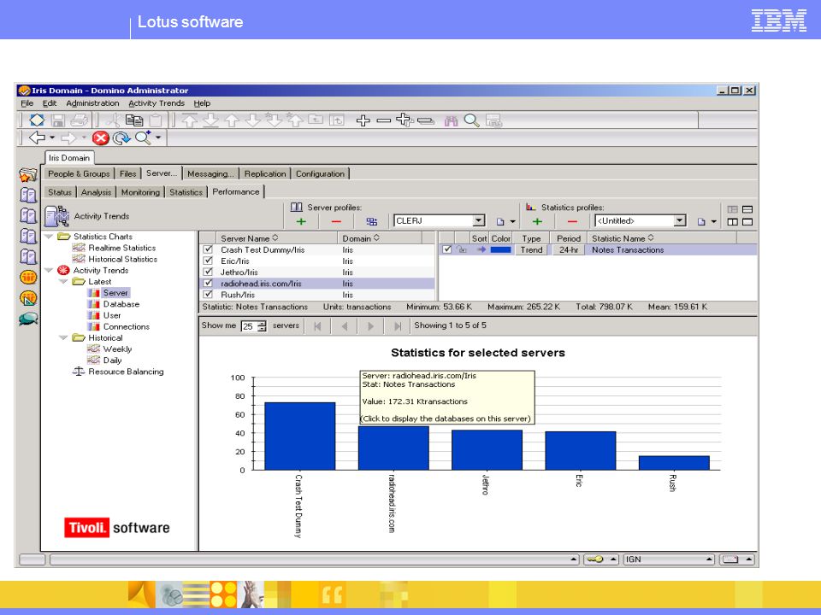Click the key icon in status bar
821x615 pixels.
(595, 559)
